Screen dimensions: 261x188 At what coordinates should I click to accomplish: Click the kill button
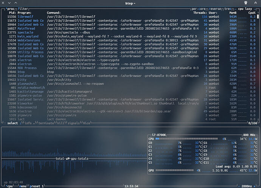62,123
